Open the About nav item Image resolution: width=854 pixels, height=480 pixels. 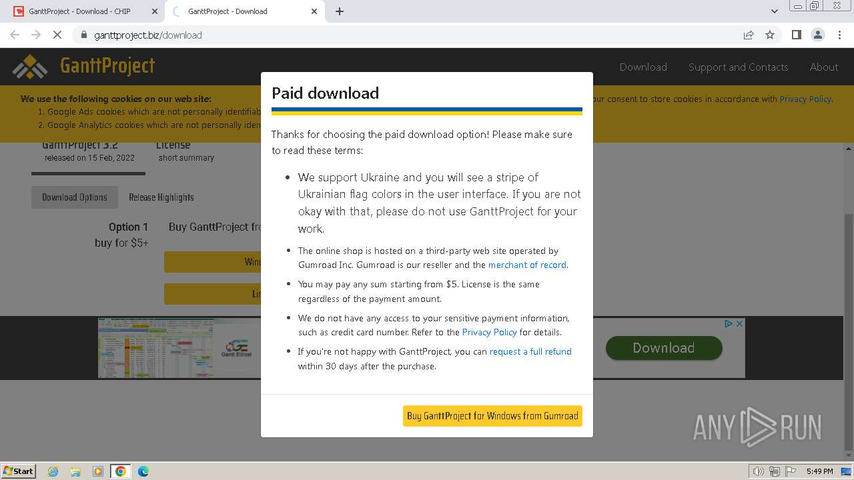point(824,67)
